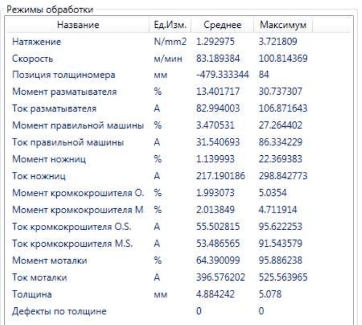Screen dimensions: 362x325
Task: Select the Момент ножниц row
Action: click(178, 159)
